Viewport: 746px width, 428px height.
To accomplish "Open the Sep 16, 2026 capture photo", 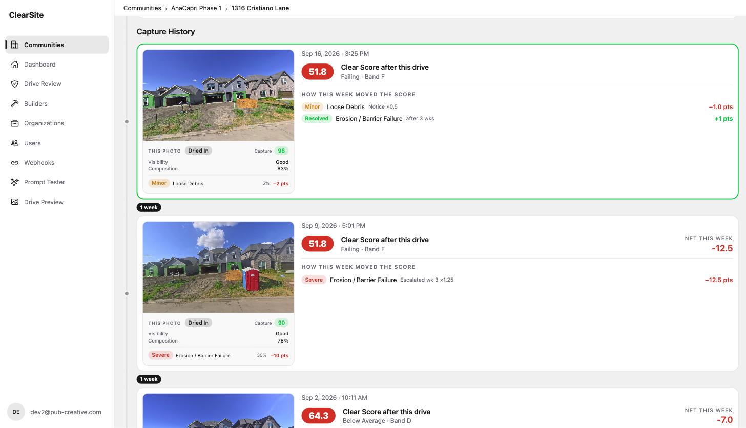I will [x=218, y=95].
